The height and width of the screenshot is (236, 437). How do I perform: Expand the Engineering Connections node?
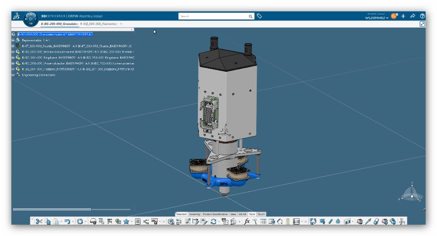pyautogui.click(x=13, y=75)
